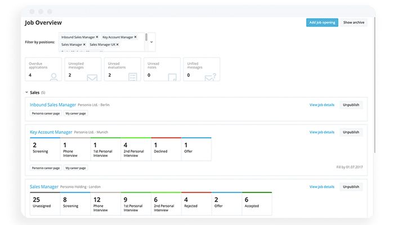Remove the Sales Manager filter tag

84,44
